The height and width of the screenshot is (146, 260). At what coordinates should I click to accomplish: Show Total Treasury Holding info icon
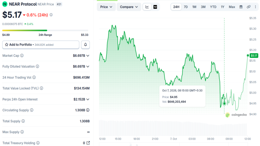click(38, 143)
